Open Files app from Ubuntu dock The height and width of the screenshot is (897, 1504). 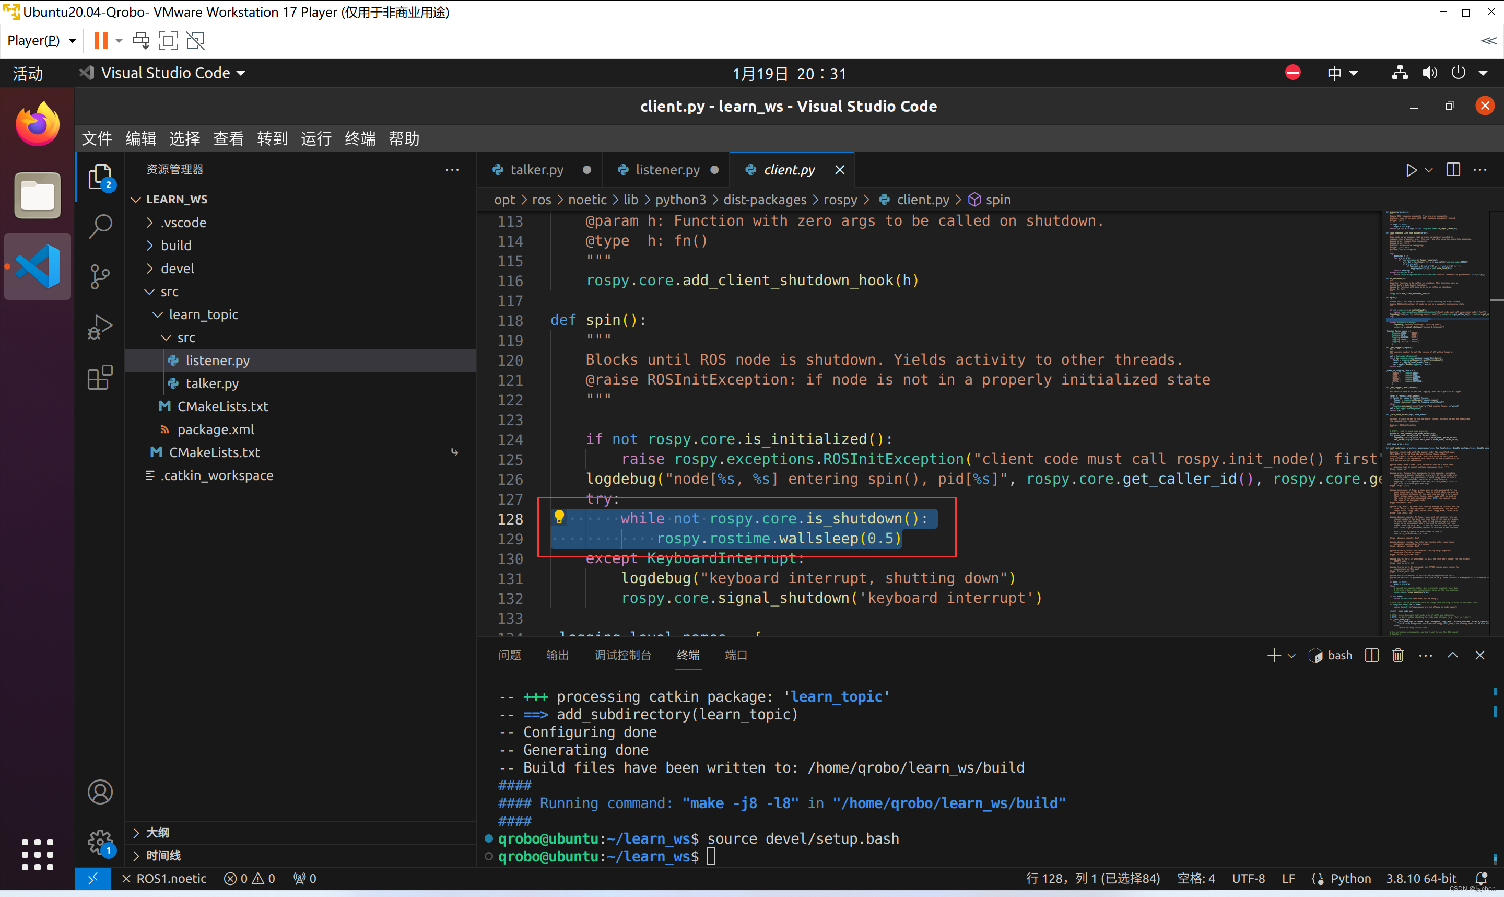(x=38, y=195)
